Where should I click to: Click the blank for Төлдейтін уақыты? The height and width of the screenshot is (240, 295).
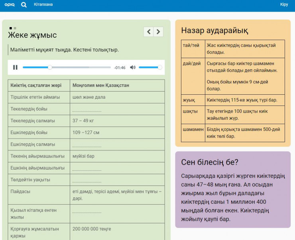click(87, 180)
